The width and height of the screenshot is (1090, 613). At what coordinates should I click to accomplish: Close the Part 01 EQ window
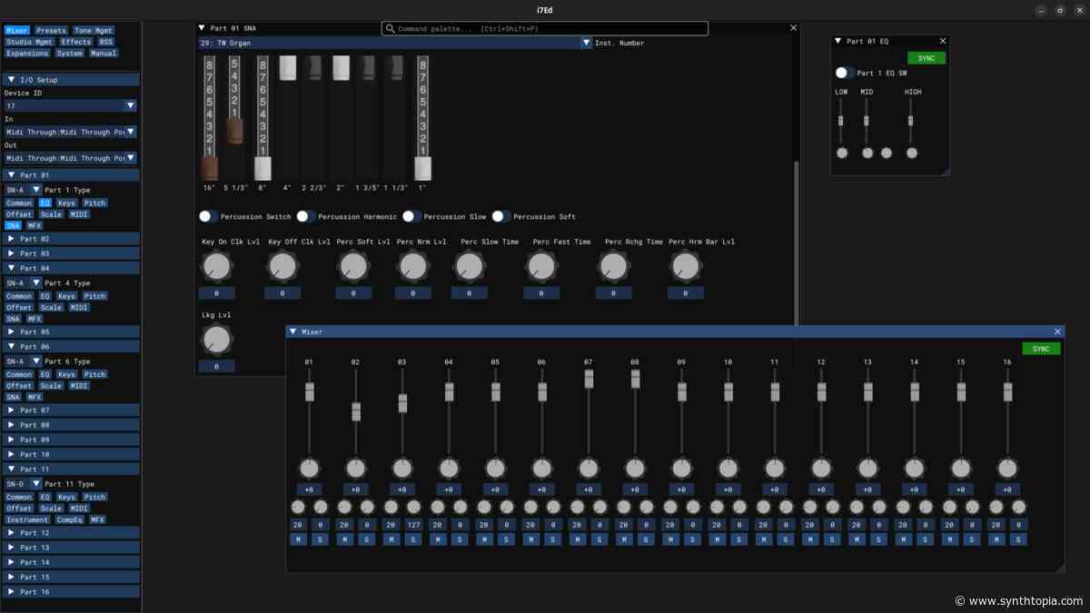tap(942, 41)
